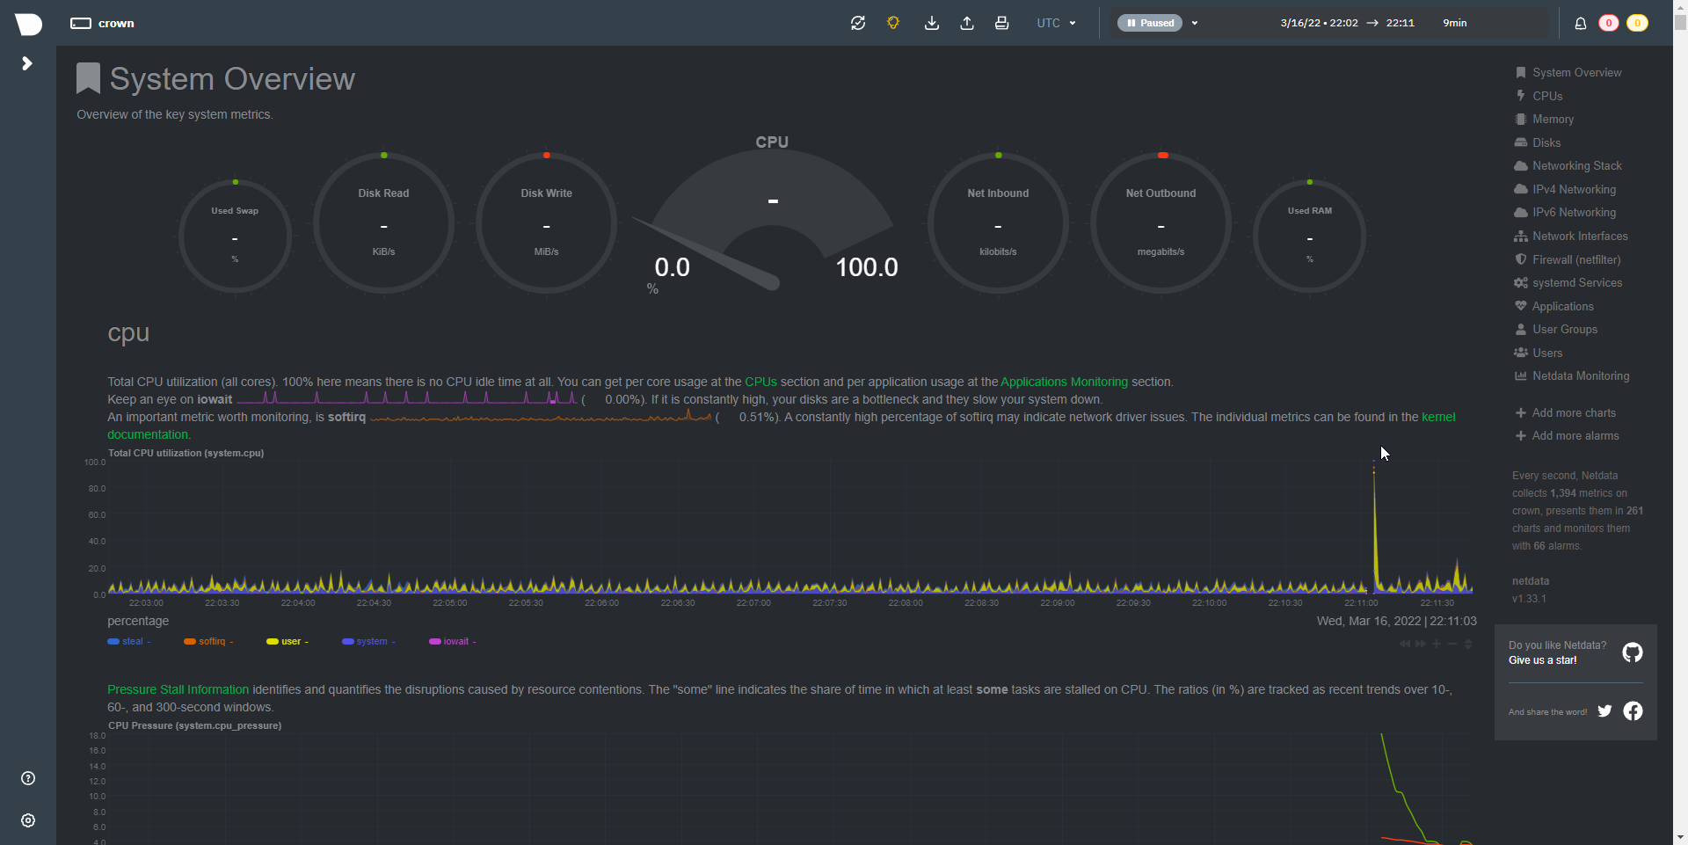Click the Add more alarms link

point(1567,436)
